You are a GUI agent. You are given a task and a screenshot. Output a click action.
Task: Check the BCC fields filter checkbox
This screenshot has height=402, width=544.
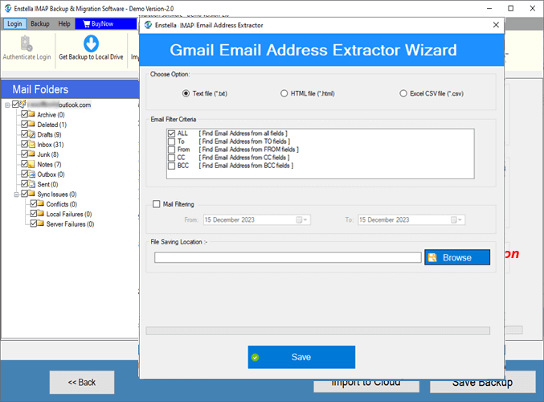pyautogui.click(x=171, y=166)
